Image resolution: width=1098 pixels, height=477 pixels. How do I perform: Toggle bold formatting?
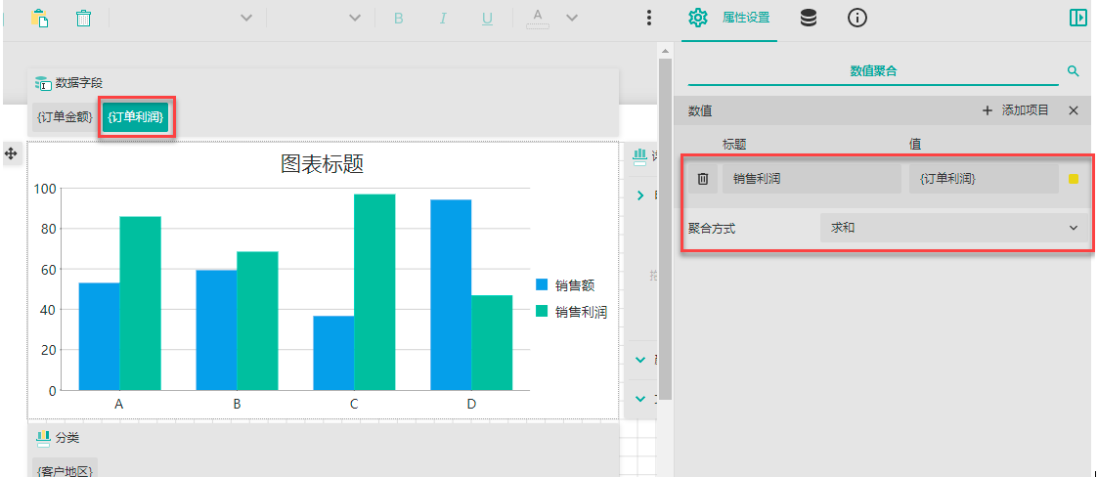(398, 18)
